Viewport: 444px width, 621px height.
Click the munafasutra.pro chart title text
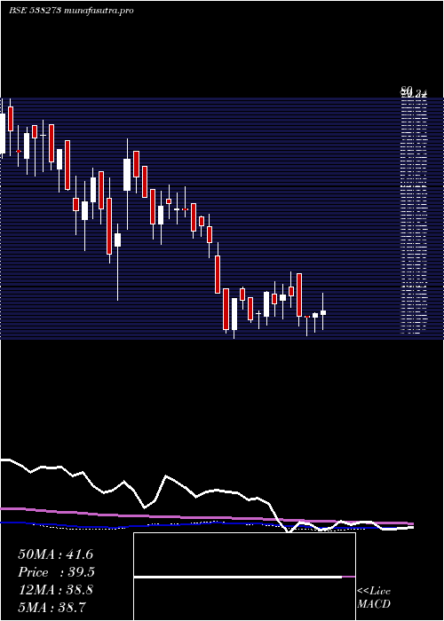pos(71,11)
